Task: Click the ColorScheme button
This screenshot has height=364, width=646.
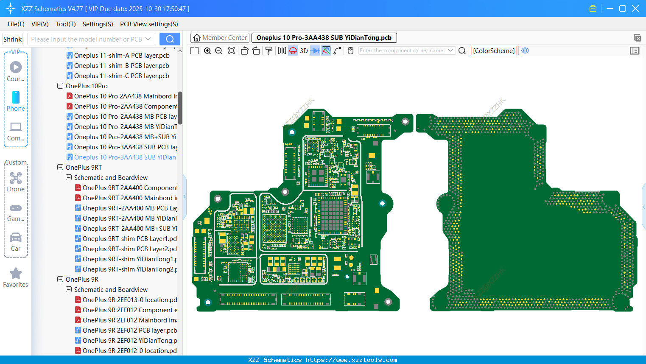Action: [494, 51]
